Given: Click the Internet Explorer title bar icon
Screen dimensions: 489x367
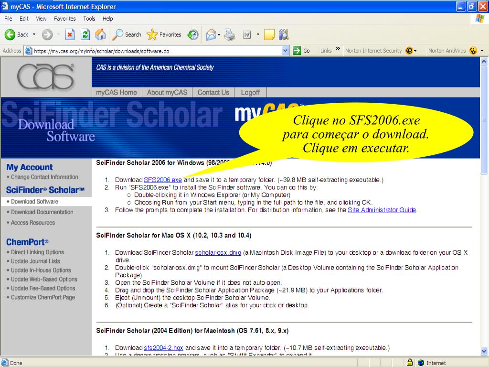Looking at the screenshot, I should point(5,6).
